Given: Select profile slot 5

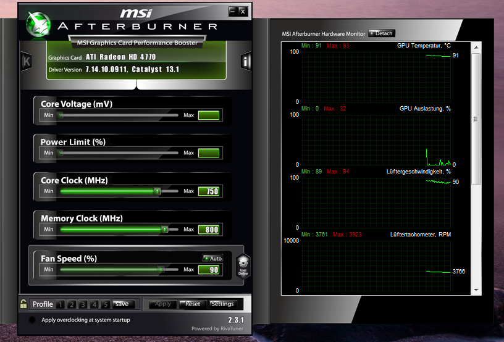Looking at the screenshot, I should [106, 304].
